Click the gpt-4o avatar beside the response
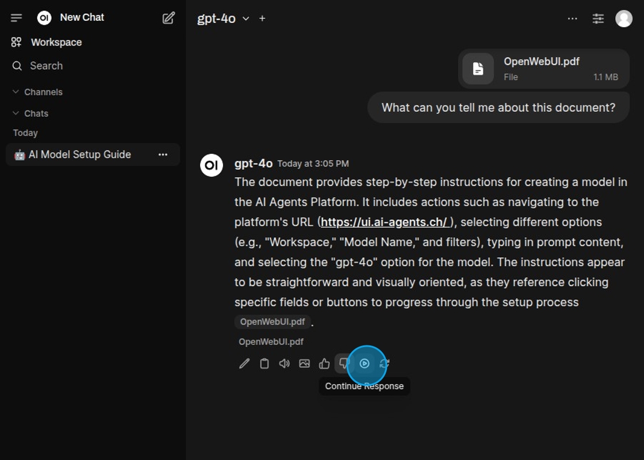 click(x=211, y=165)
